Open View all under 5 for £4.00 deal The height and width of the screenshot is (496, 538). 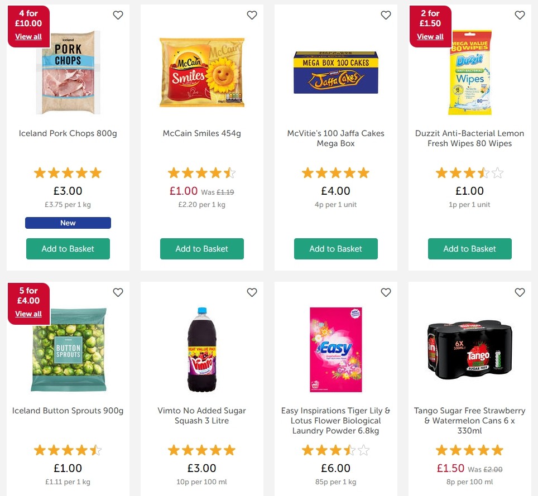pos(28,314)
